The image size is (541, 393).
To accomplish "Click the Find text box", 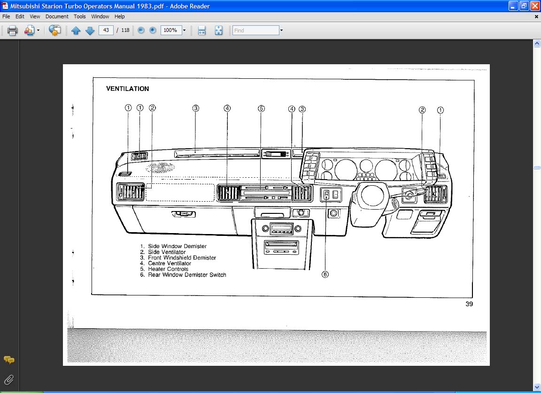I will 255,30.
